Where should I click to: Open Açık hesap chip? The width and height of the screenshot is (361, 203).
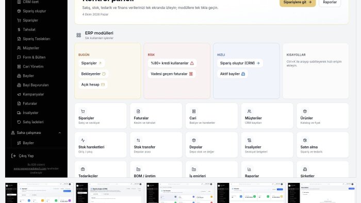(93, 84)
